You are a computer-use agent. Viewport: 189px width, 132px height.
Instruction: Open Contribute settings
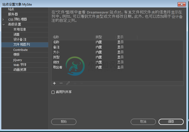click(25, 50)
